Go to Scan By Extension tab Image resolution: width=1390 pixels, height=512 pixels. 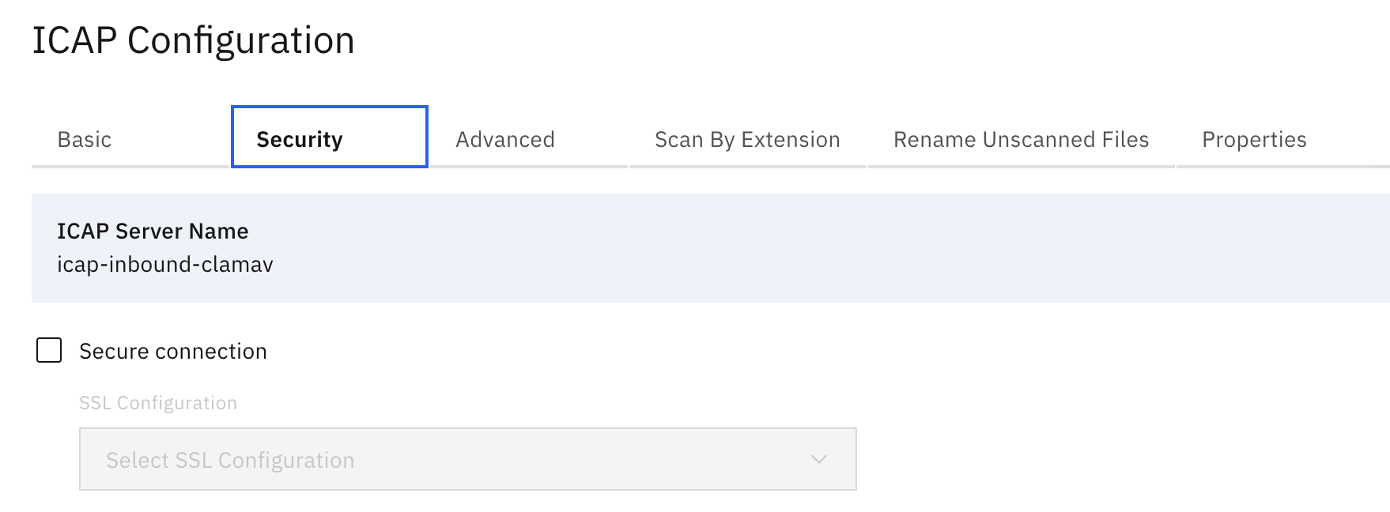point(747,140)
